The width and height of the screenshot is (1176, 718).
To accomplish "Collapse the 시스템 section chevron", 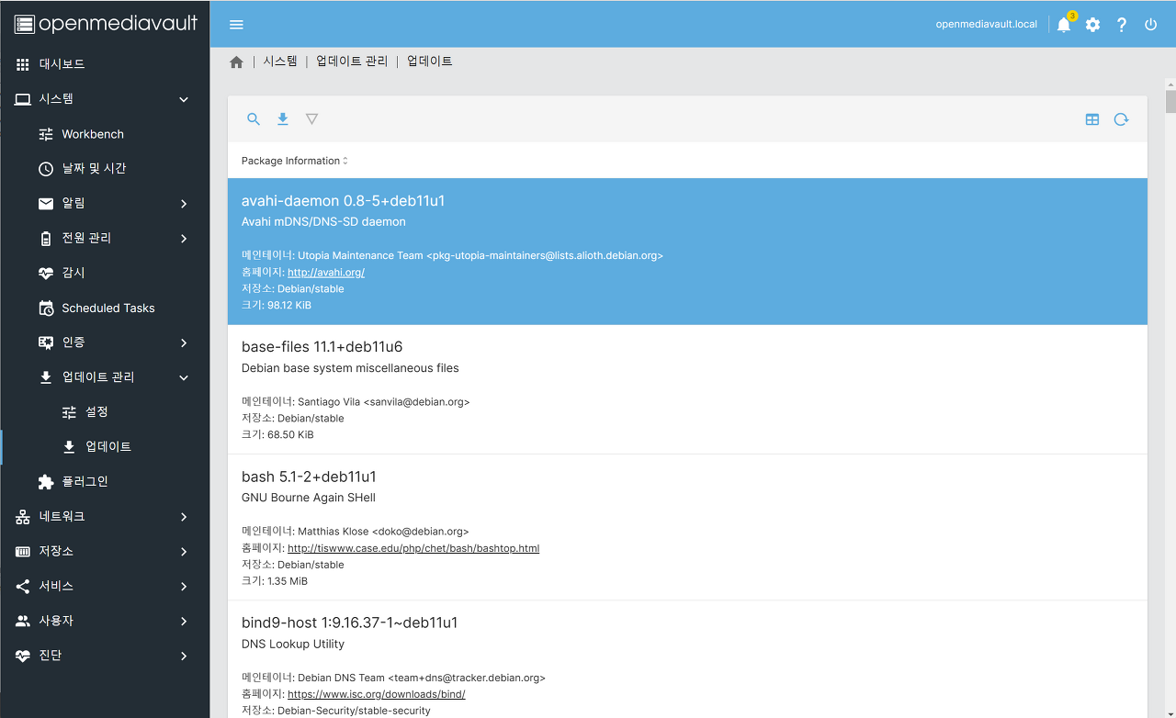I will click(184, 99).
